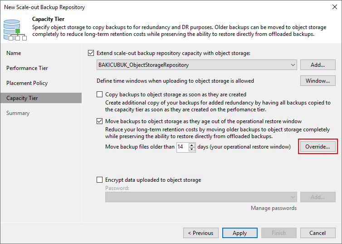Screen dimensions: 342x244
Task: Toggle Move backups to object storage checkbox
Action: (99, 121)
